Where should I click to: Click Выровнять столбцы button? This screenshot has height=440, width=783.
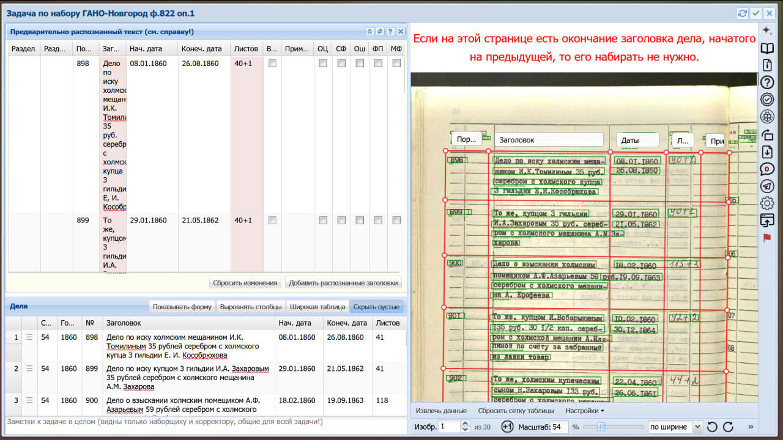point(251,307)
